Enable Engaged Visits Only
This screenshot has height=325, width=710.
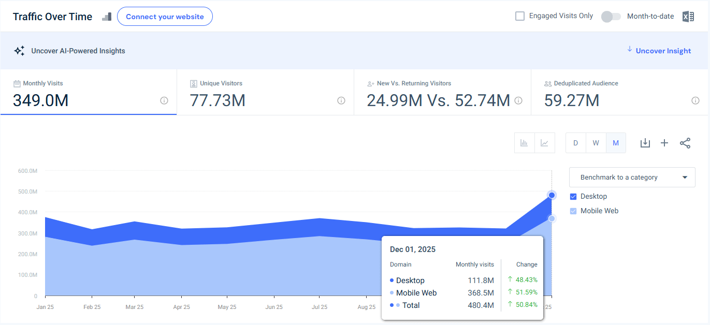pyautogui.click(x=519, y=16)
